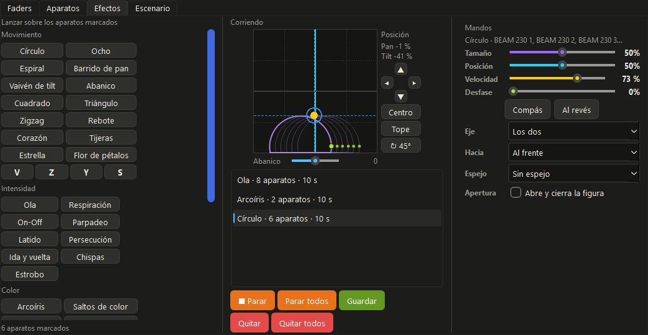Viewport: 648px width, 335px height.
Task: Click the Abanico movement button
Action: point(101,86)
